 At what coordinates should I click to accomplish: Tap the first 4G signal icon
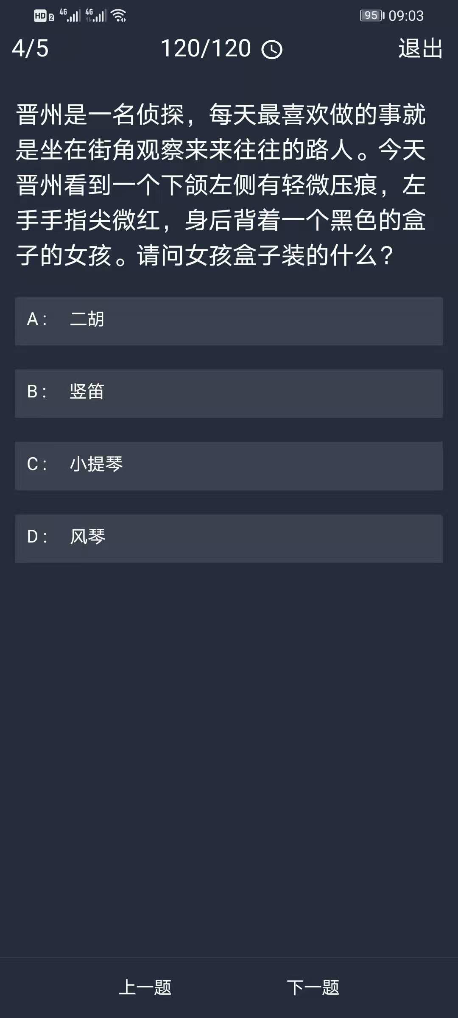tap(70, 16)
